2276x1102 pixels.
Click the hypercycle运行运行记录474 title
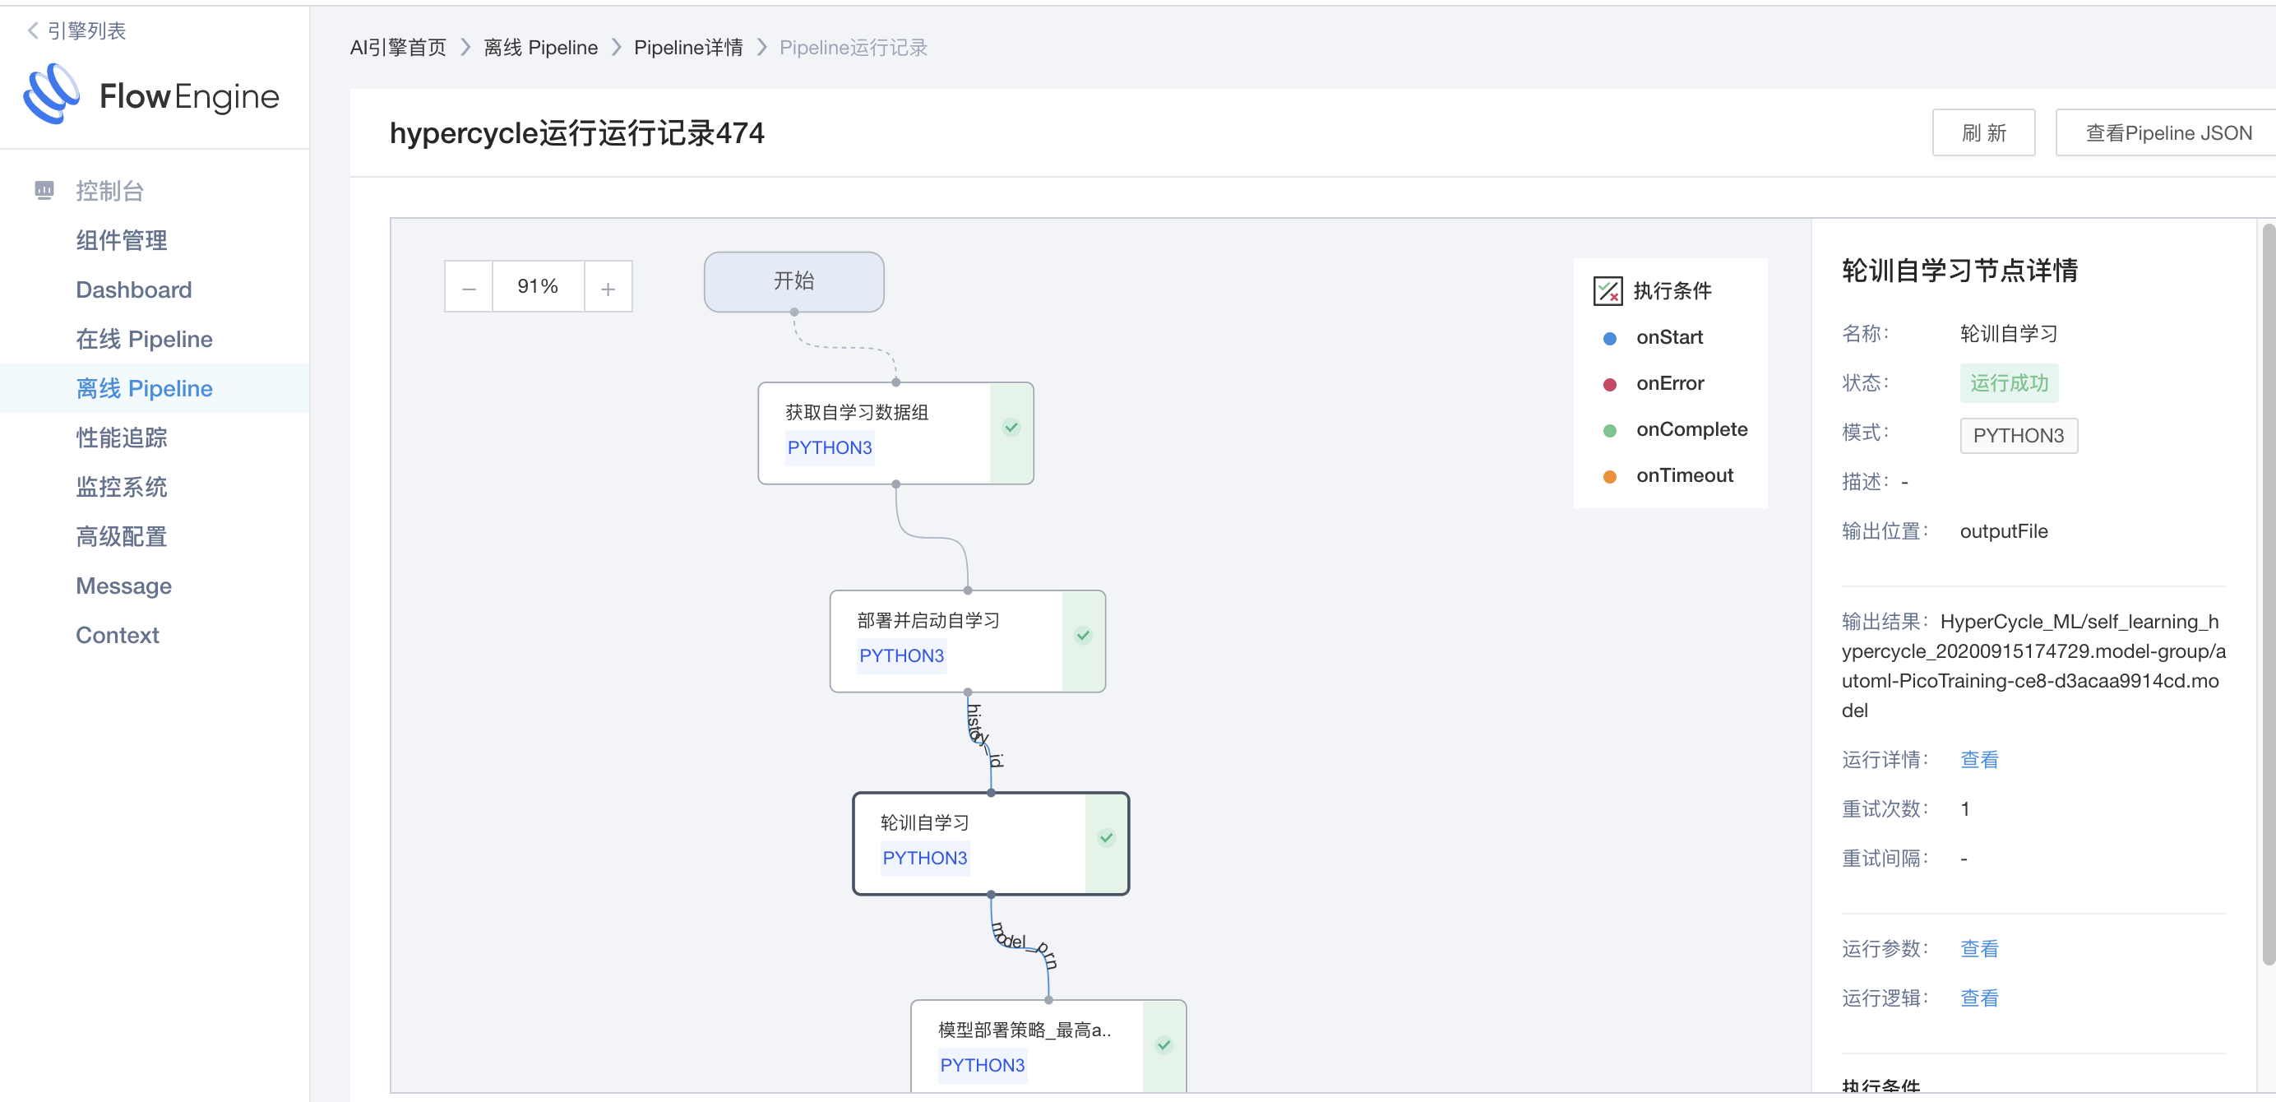click(x=577, y=133)
